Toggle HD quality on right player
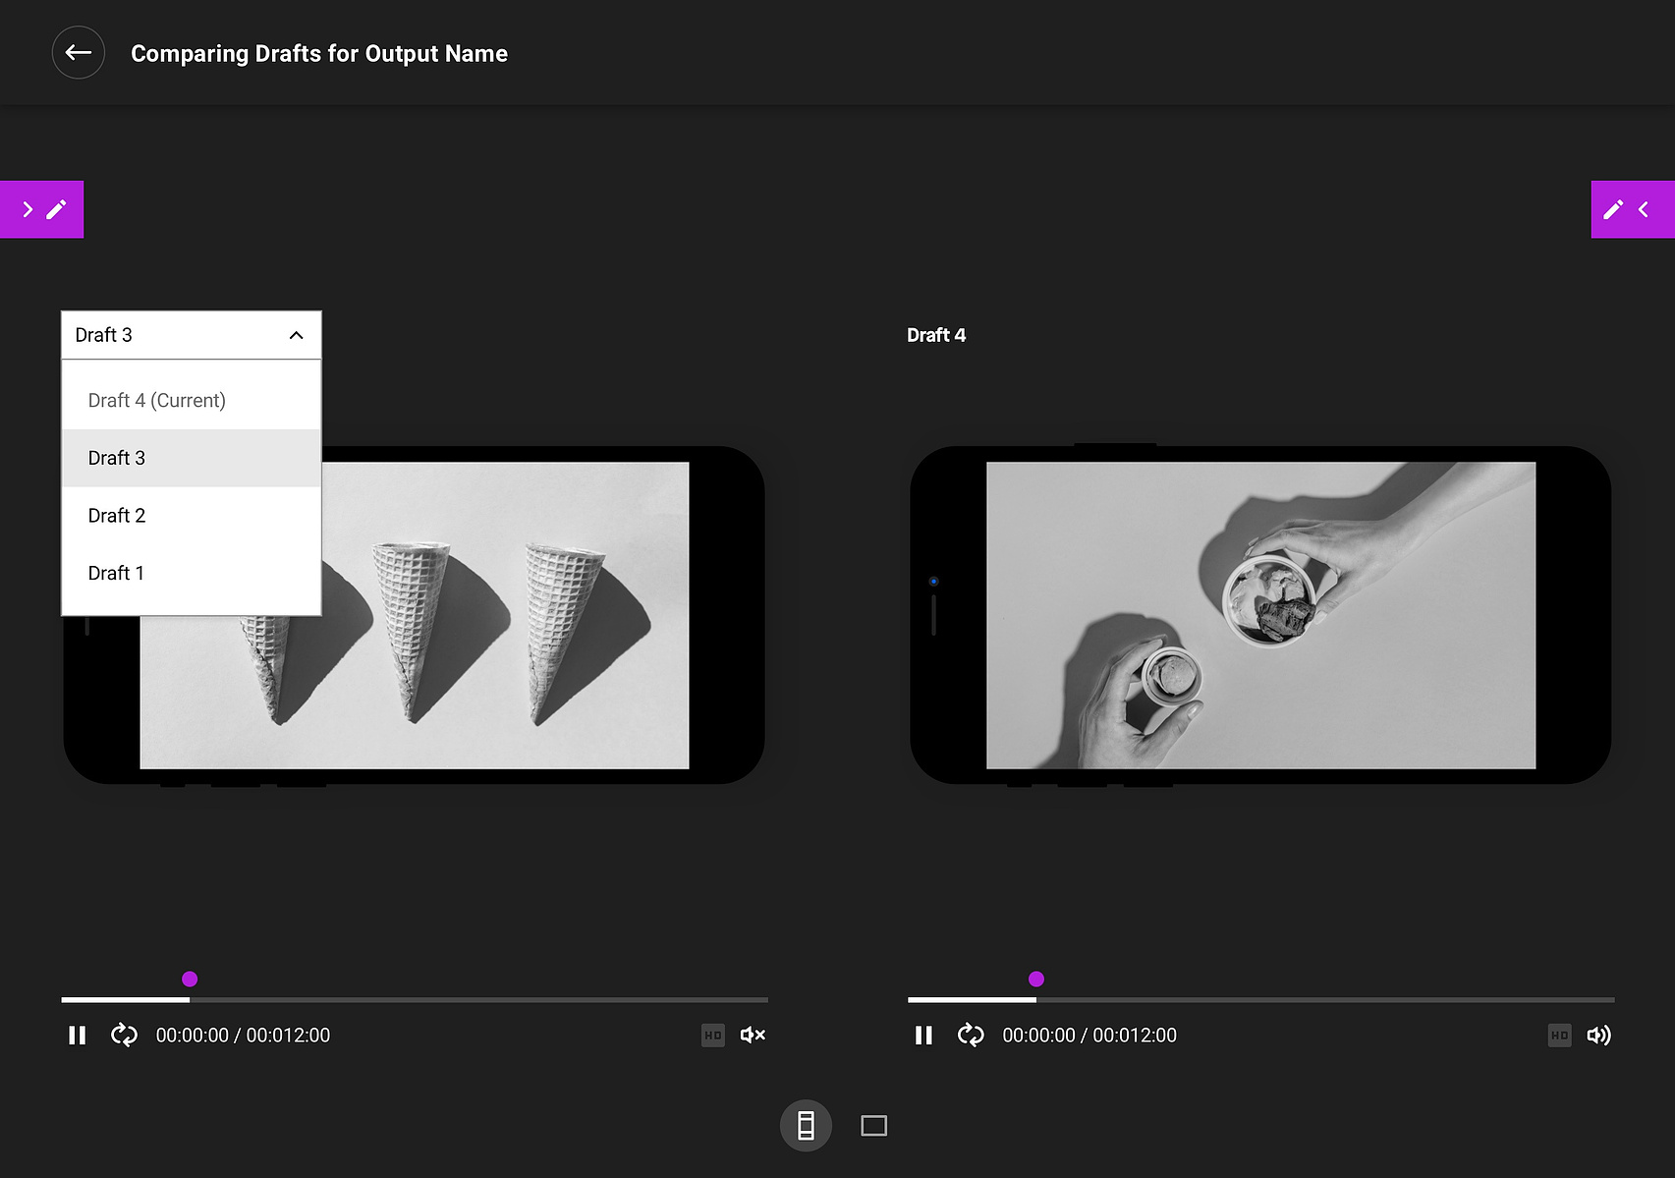This screenshot has width=1675, height=1178. pos(1560,1035)
